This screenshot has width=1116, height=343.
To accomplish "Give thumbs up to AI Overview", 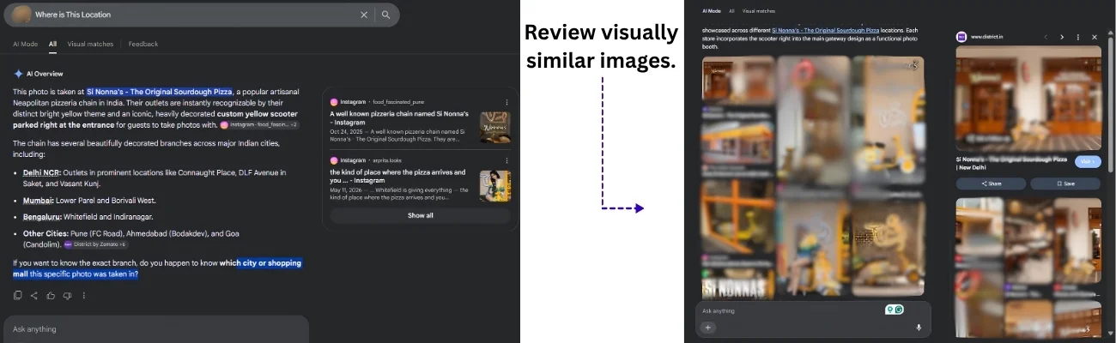I will 51,296.
